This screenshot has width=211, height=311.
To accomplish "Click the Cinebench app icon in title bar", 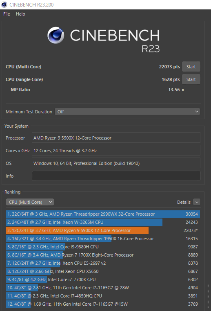I will pos(4,5).
